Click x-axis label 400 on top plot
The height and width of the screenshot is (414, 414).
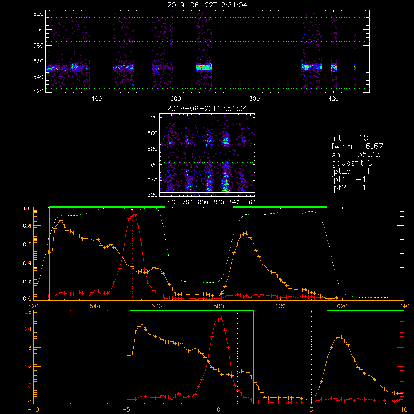tap(333, 99)
